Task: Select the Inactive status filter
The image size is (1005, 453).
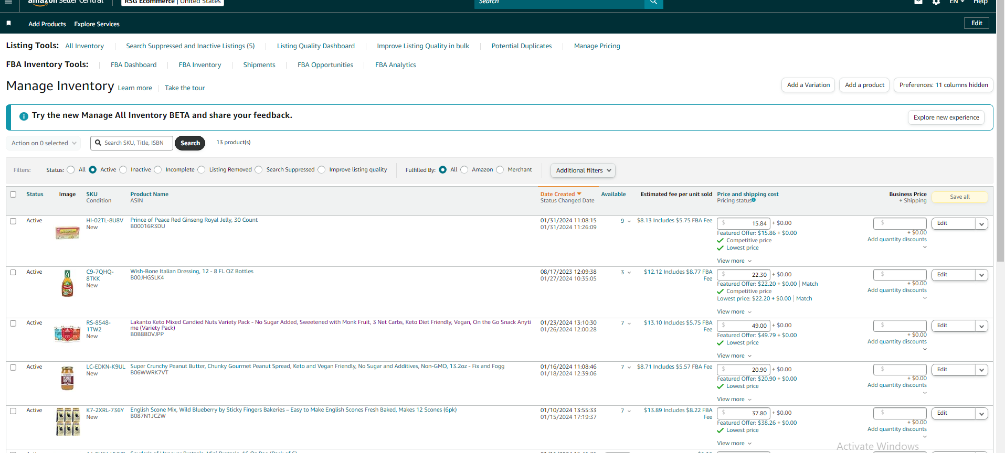Action: point(123,170)
